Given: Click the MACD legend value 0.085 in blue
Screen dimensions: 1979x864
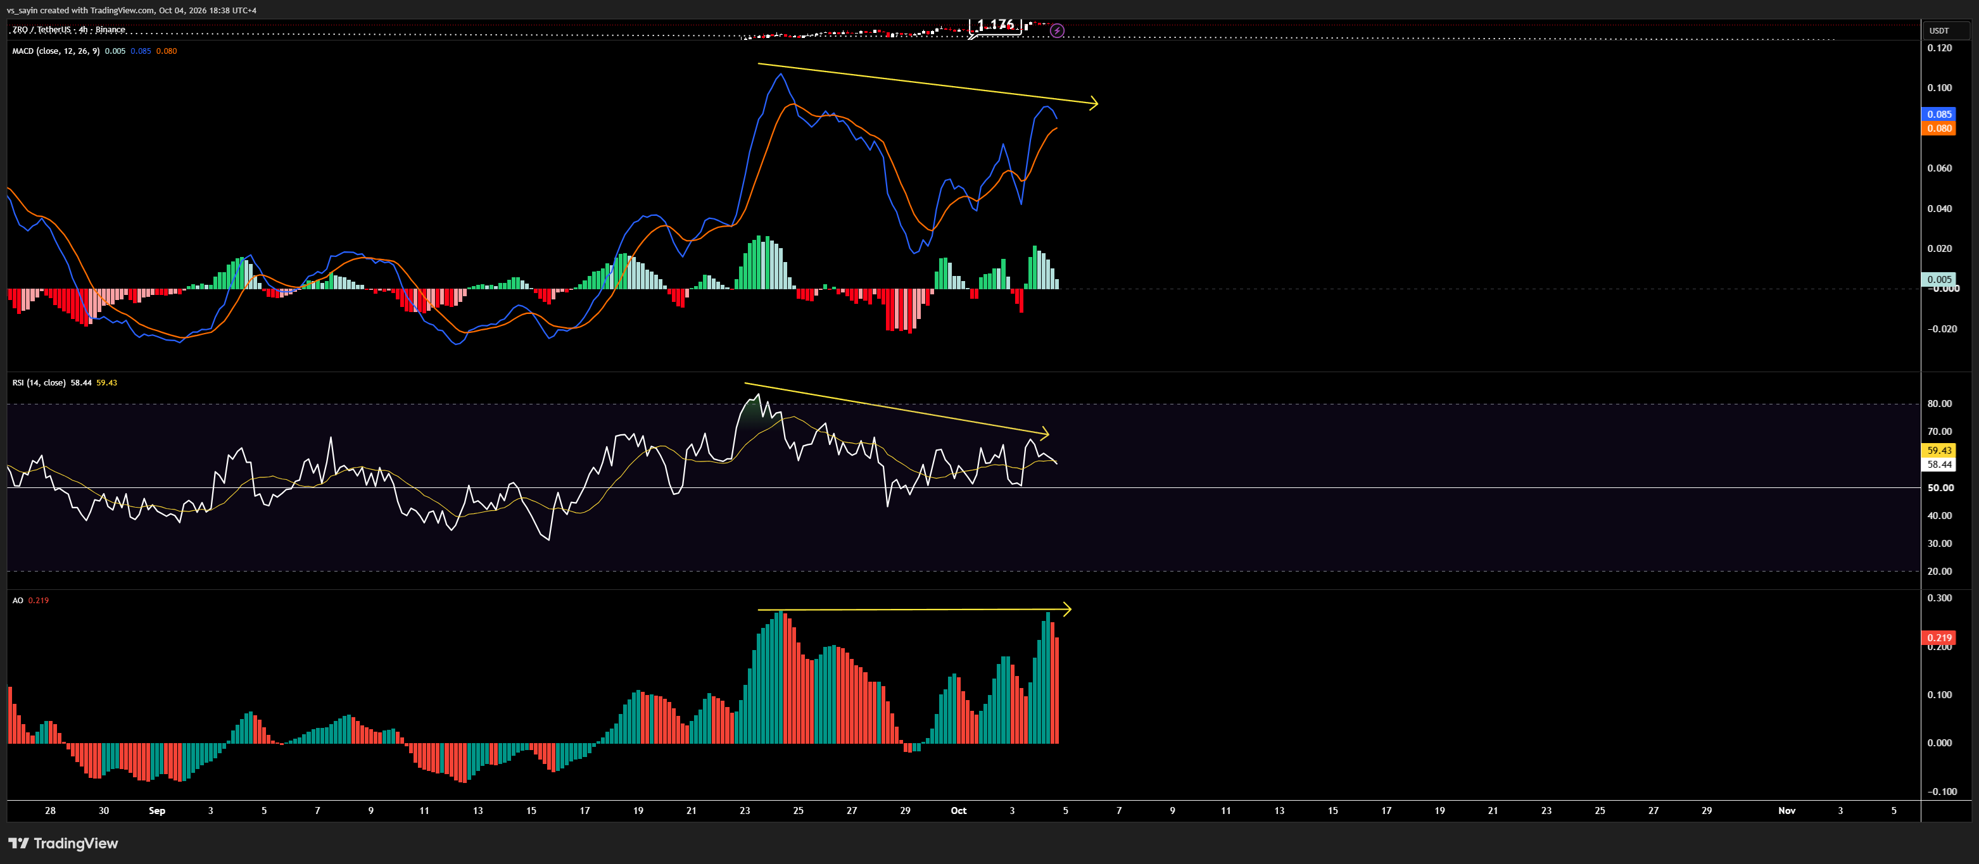Looking at the screenshot, I should (141, 51).
